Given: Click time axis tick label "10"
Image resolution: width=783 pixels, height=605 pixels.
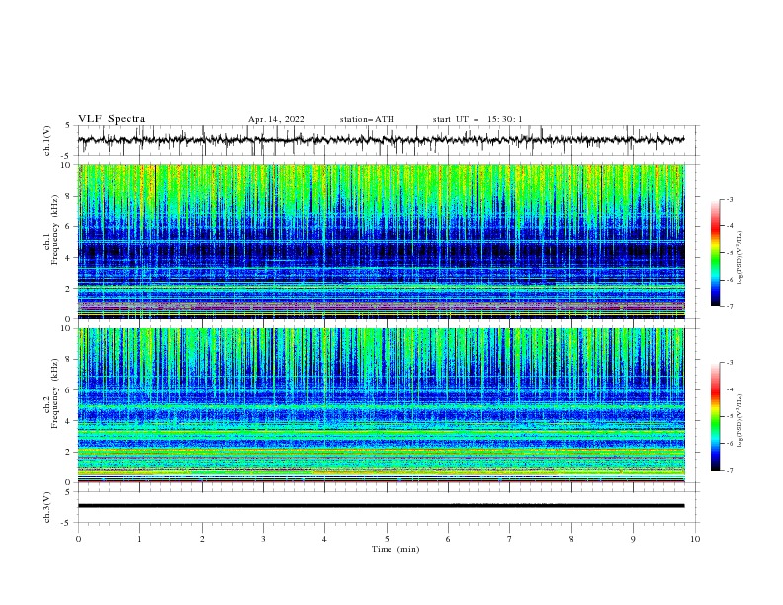Looking at the screenshot, I should pos(695,539).
